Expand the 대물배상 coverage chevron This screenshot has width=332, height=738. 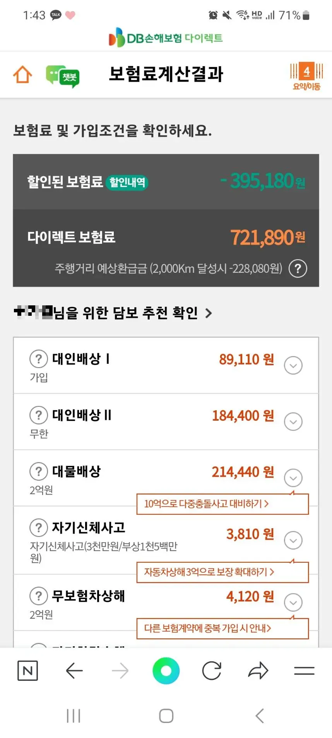[293, 478]
